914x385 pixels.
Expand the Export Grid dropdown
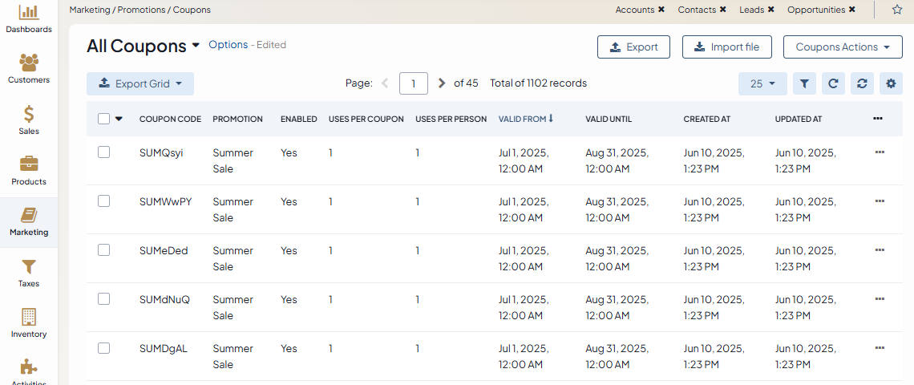140,83
